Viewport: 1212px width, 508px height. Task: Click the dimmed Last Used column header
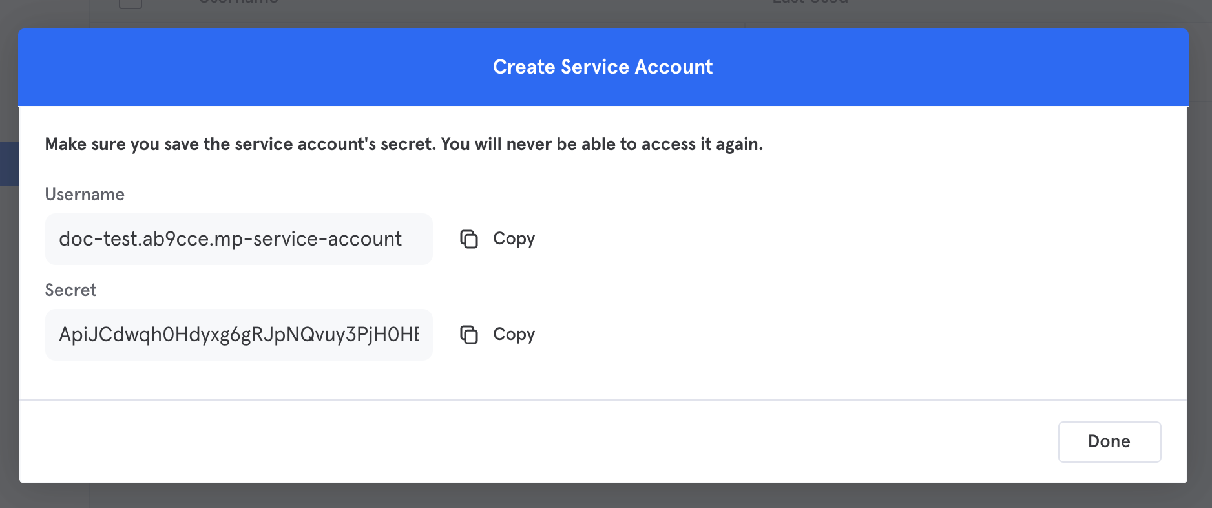point(810,3)
